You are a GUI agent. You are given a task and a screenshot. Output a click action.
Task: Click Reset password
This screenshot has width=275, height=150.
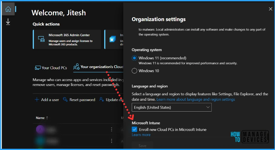79,99
